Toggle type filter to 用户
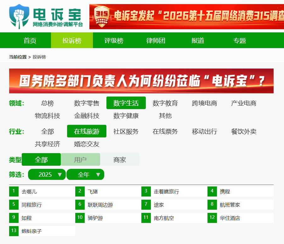284x244 pixels. point(80,160)
